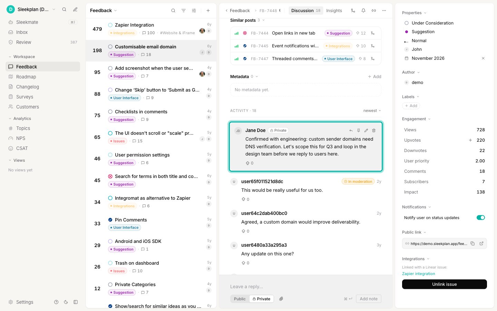The image size is (497, 311).
Task: Collapse the Workspace sidebar section
Action: [x=22, y=57]
